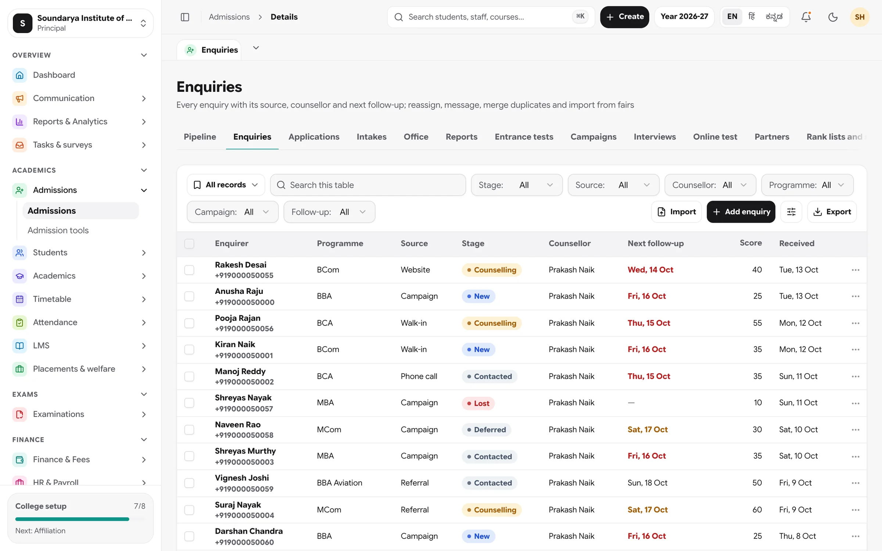This screenshot has height=551, width=882.
Task: Open row actions for Vignesh Joshi
Action: coord(855,483)
